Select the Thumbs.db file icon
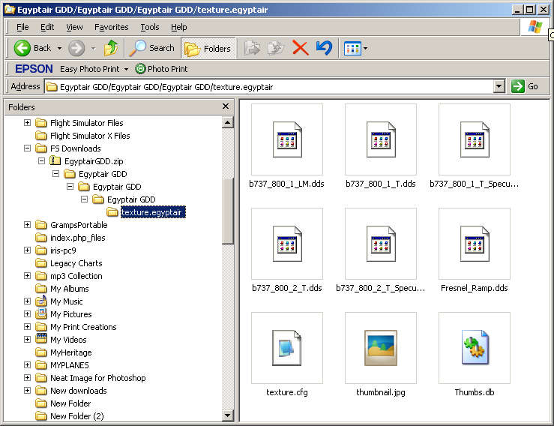 point(474,348)
